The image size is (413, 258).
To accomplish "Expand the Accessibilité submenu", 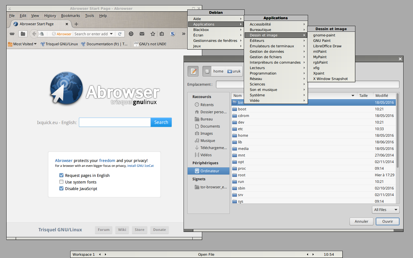I will 276,24.
